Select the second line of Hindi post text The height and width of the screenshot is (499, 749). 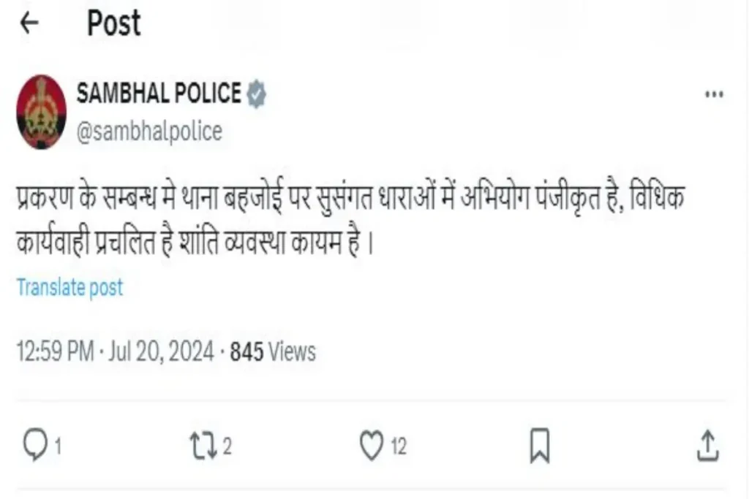195,241
